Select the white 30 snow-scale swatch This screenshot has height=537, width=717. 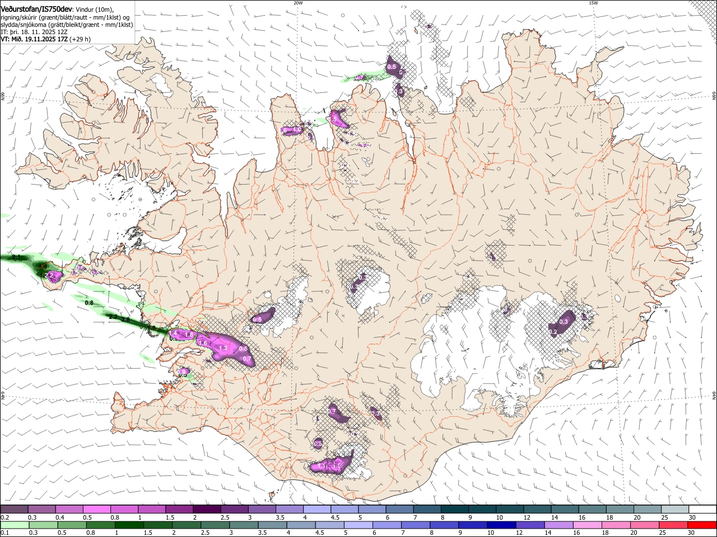pyautogui.click(x=702, y=510)
